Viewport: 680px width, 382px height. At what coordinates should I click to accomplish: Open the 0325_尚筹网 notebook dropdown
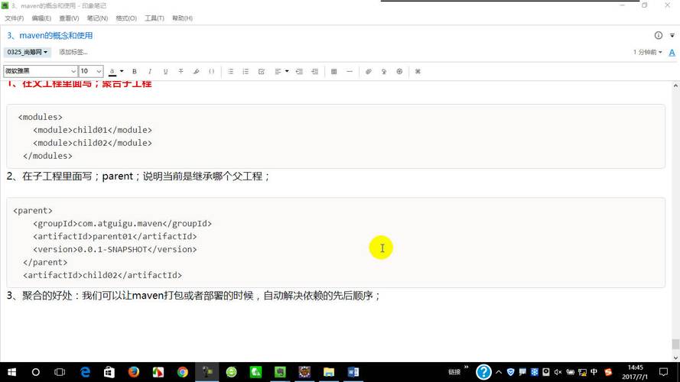click(27, 52)
